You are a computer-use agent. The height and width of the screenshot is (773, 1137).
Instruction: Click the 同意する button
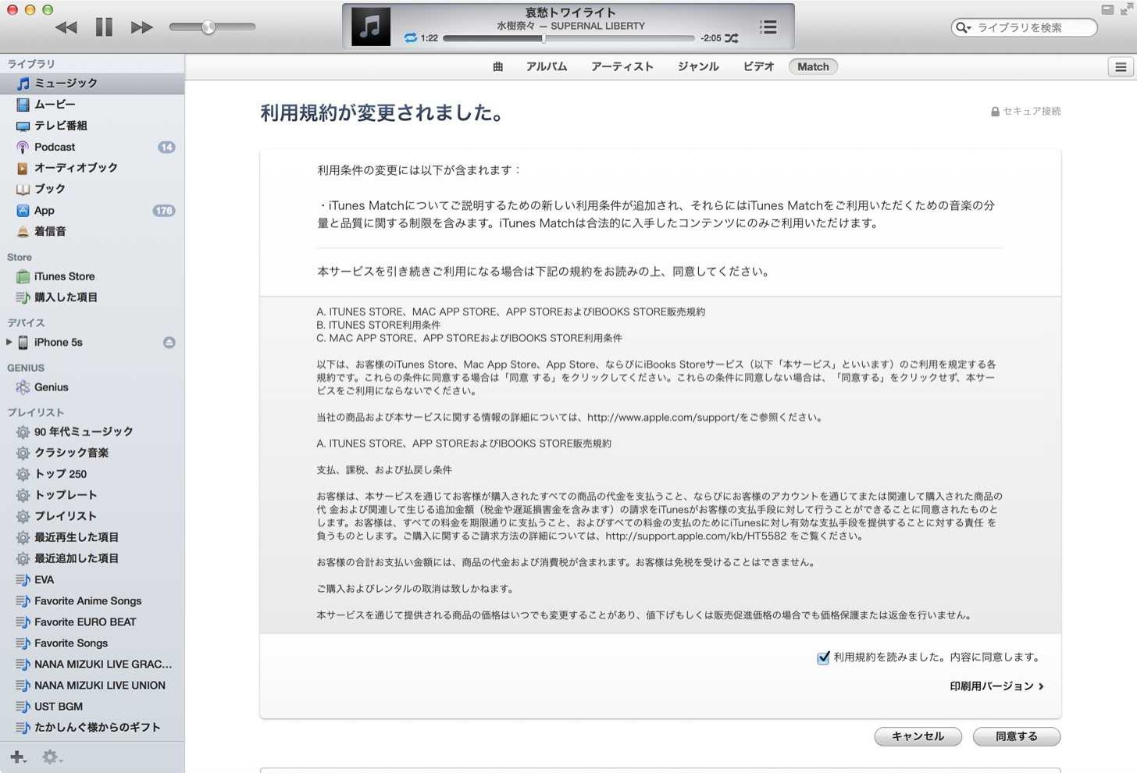(1017, 736)
